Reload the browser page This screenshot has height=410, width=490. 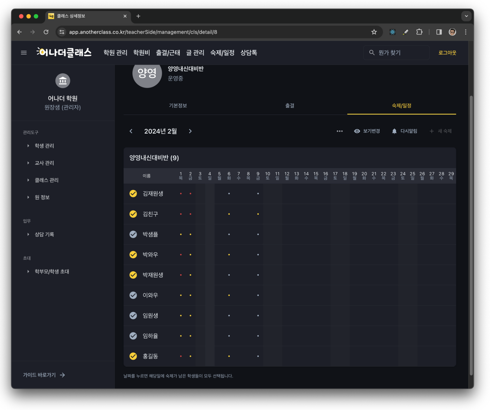pos(46,32)
